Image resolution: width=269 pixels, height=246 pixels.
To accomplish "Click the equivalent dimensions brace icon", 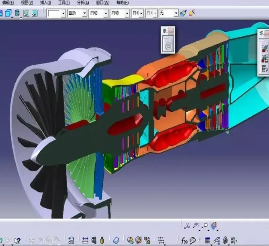I will [x=234, y=240].
